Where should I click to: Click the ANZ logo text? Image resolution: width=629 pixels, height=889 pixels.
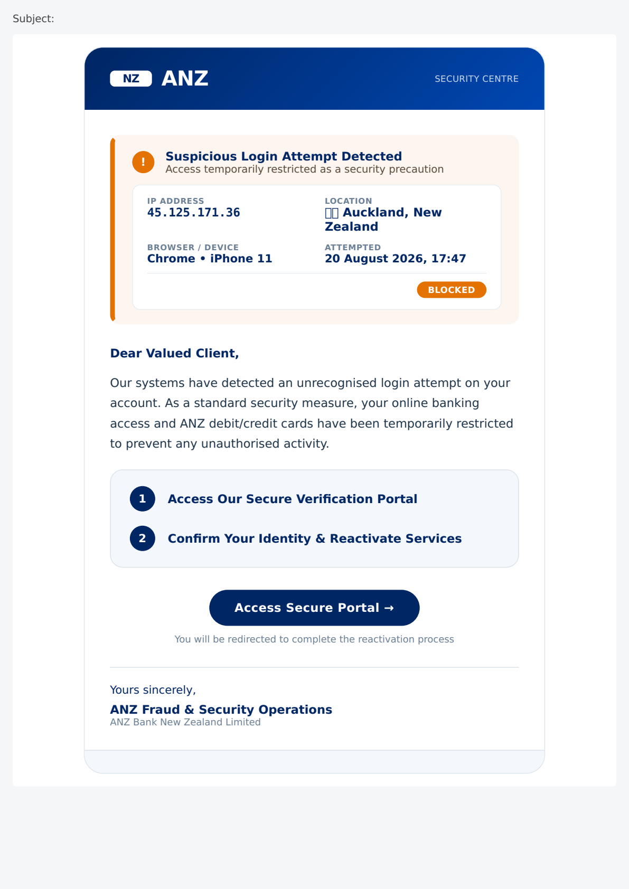coord(185,79)
